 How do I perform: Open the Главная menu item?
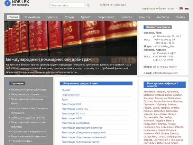click(x=13, y=17)
